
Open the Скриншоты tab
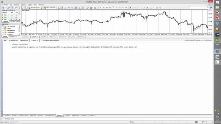coord(24,41)
